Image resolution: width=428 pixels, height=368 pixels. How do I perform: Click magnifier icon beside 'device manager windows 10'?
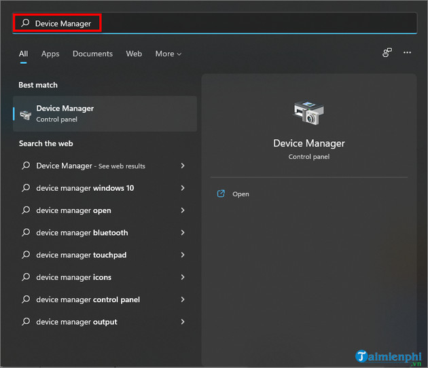(x=26, y=187)
